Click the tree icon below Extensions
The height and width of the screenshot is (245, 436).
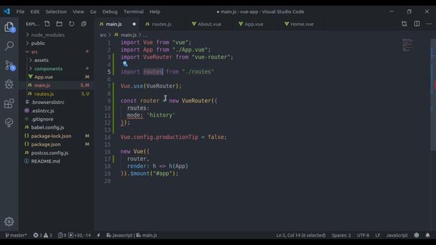[x=9, y=122]
